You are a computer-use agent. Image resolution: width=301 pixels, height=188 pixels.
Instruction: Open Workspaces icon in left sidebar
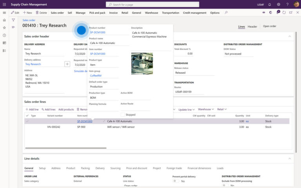(x=4, y=43)
